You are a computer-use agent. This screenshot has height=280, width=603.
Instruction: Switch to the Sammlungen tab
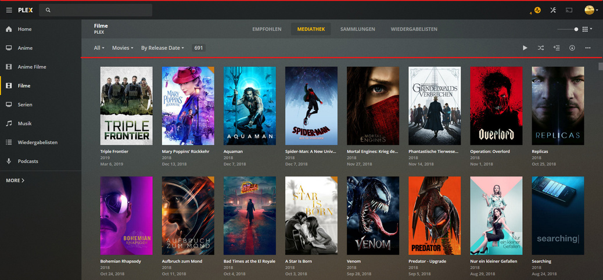[x=358, y=29]
